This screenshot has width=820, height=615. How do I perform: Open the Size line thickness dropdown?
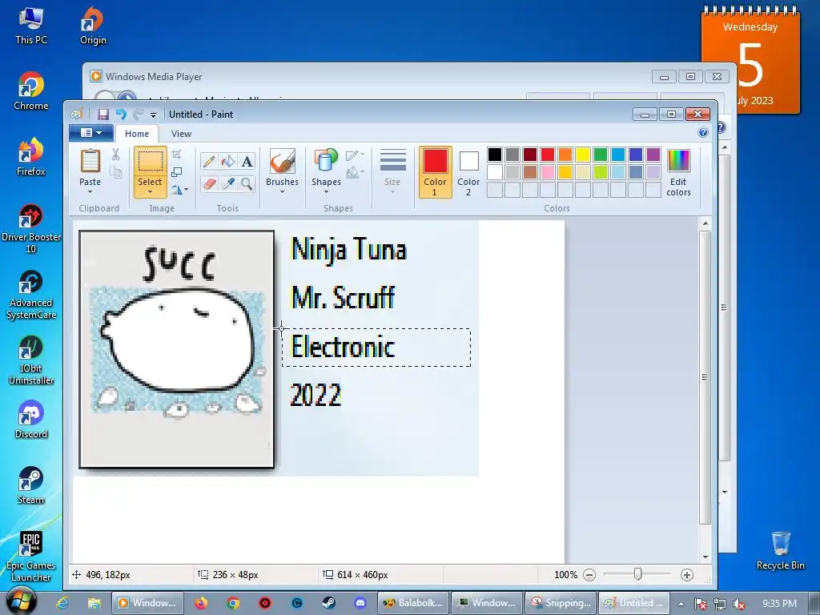coord(392,172)
